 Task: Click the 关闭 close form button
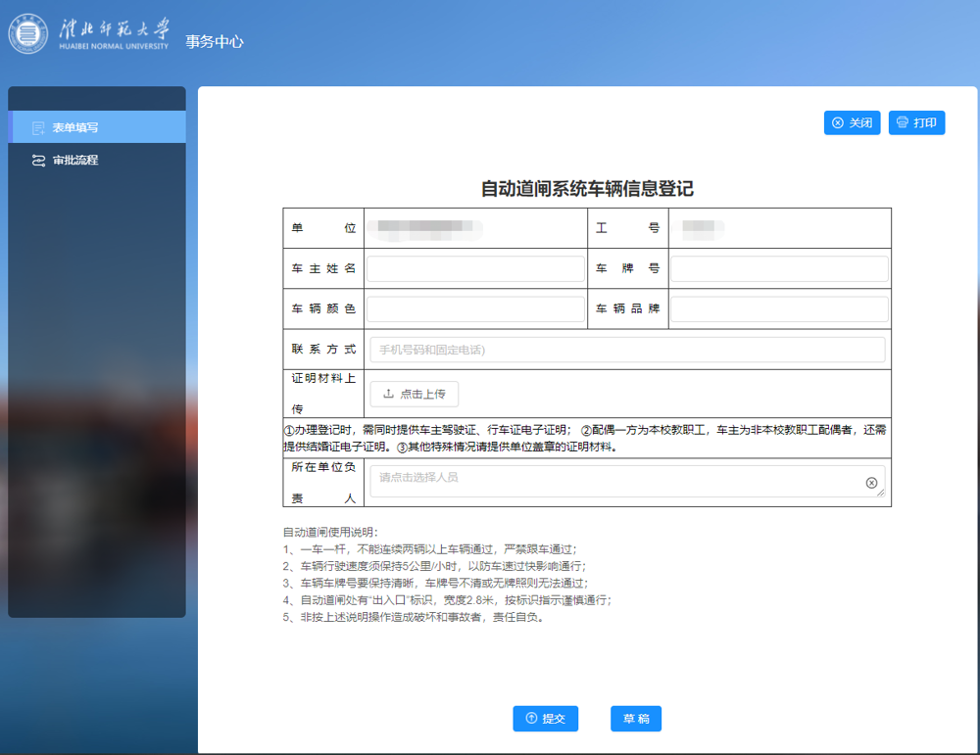(852, 122)
